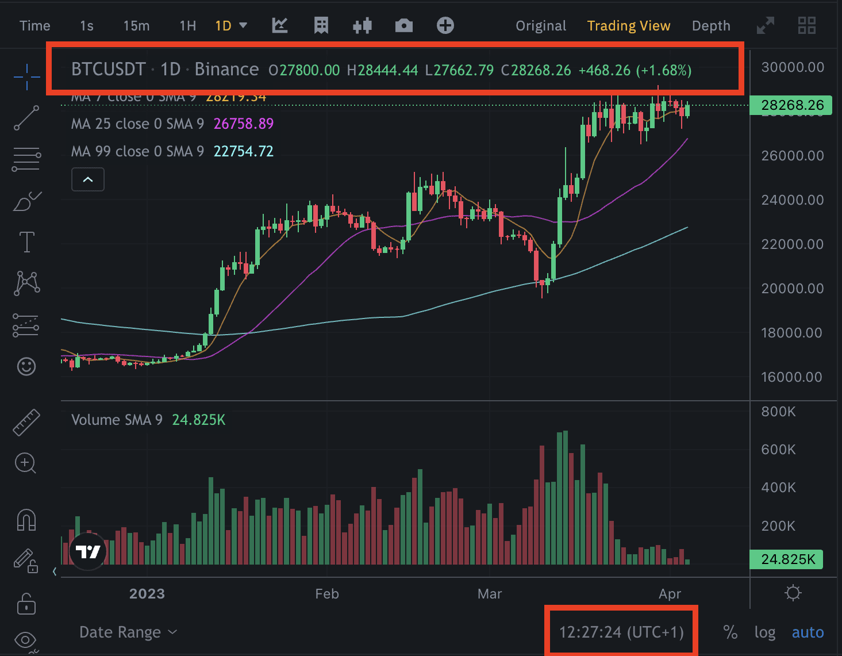Open the chart patterns tool
Screen dimensions: 842x656
point(26,283)
